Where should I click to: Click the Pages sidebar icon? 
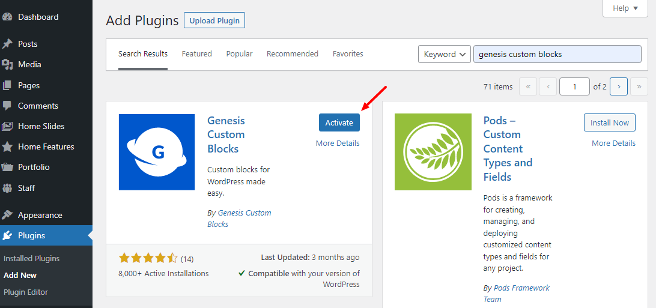[x=7, y=85]
